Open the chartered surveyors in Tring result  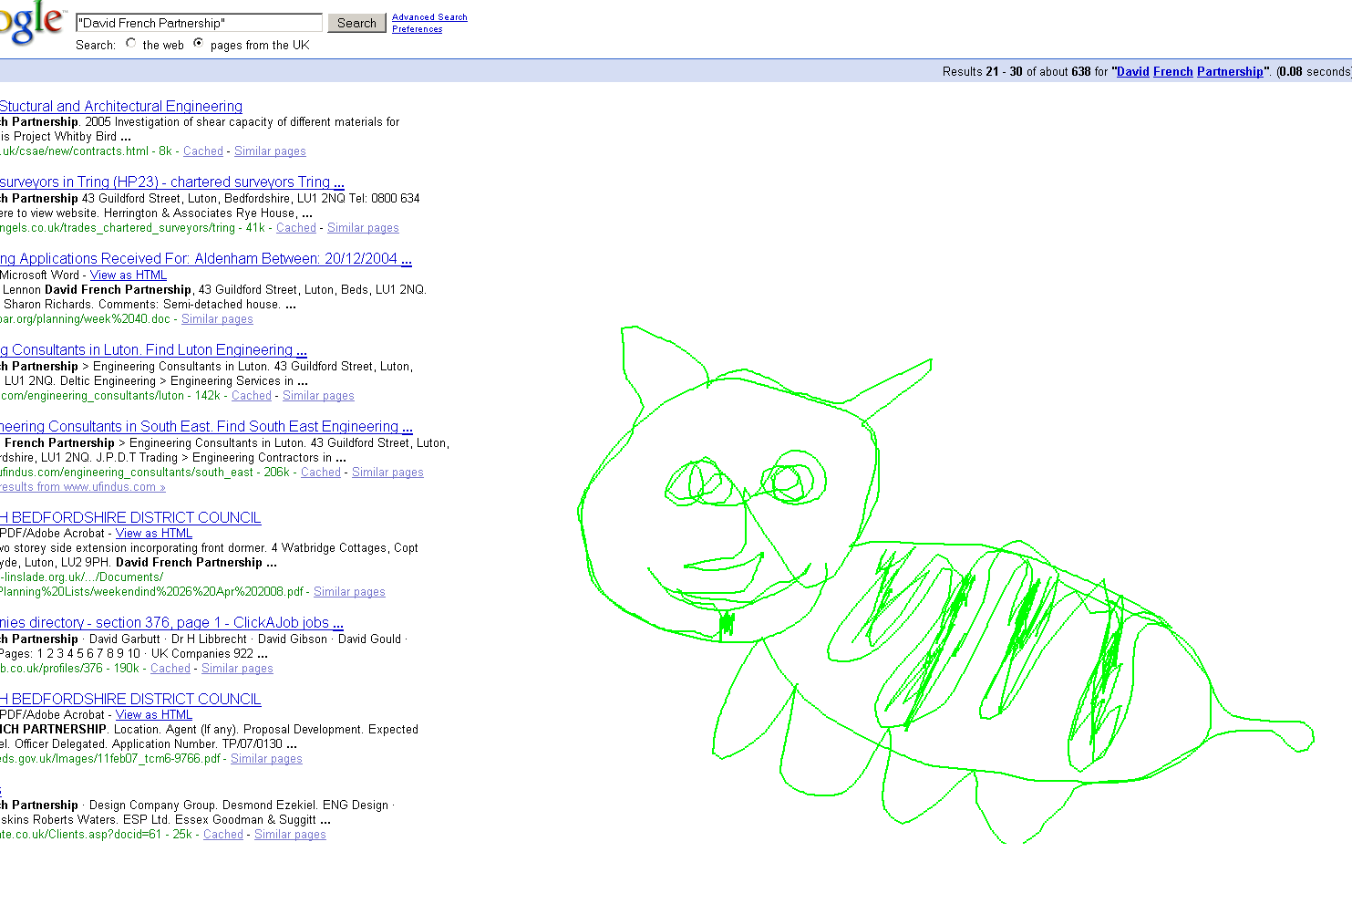[170, 182]
